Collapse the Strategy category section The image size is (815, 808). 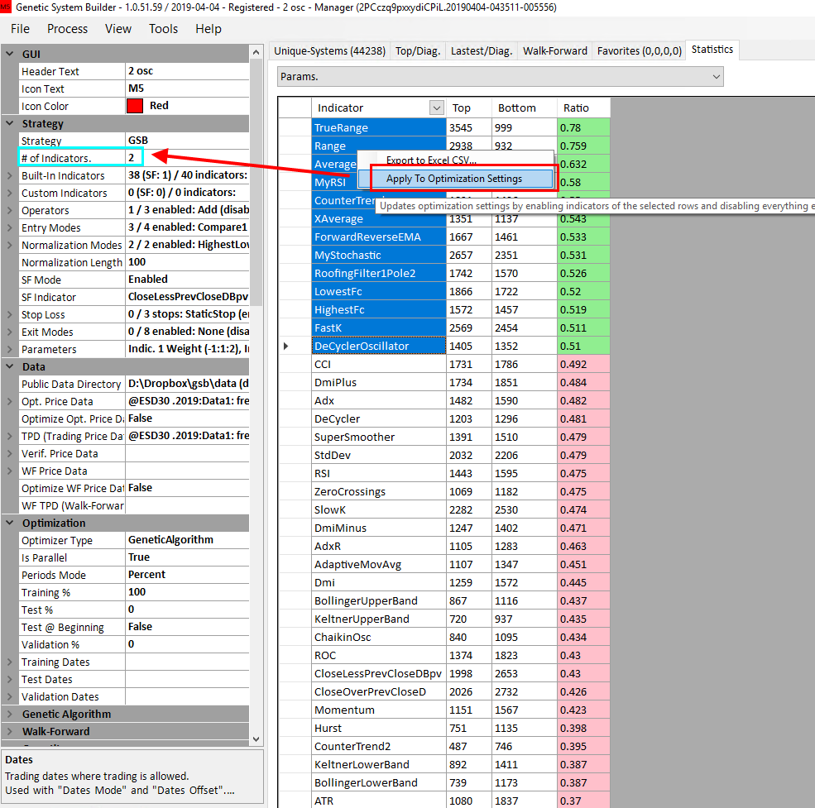9,123
